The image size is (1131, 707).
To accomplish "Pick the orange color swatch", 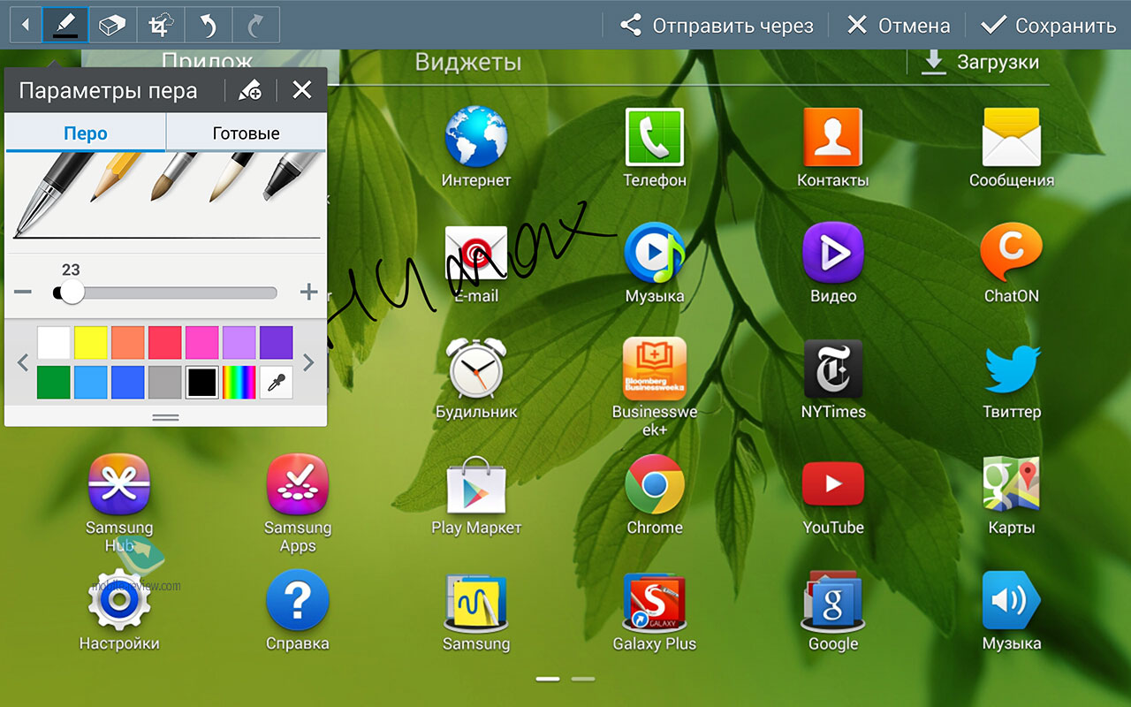I will pyautogui.click(x=128, y=343).
